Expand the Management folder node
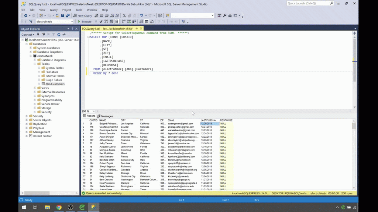Image resolution: width=378 pixels, height=212 pixels. tap(27, 132)
